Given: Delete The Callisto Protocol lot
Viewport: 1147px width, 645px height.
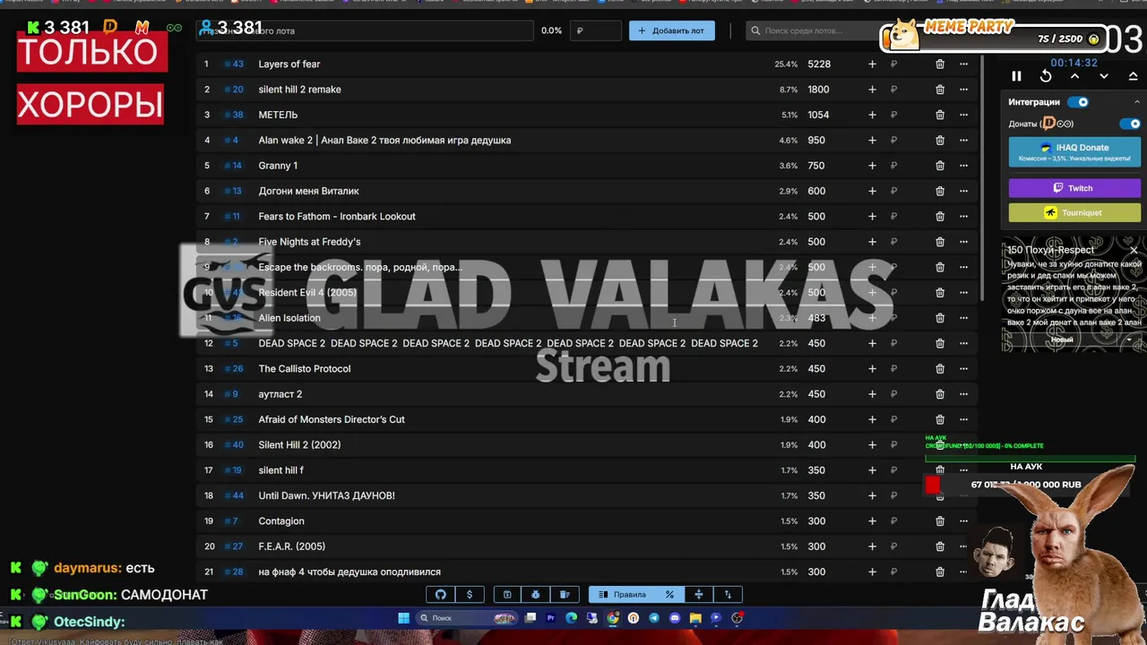Looking at the screenshot, I should click(940, 369).
